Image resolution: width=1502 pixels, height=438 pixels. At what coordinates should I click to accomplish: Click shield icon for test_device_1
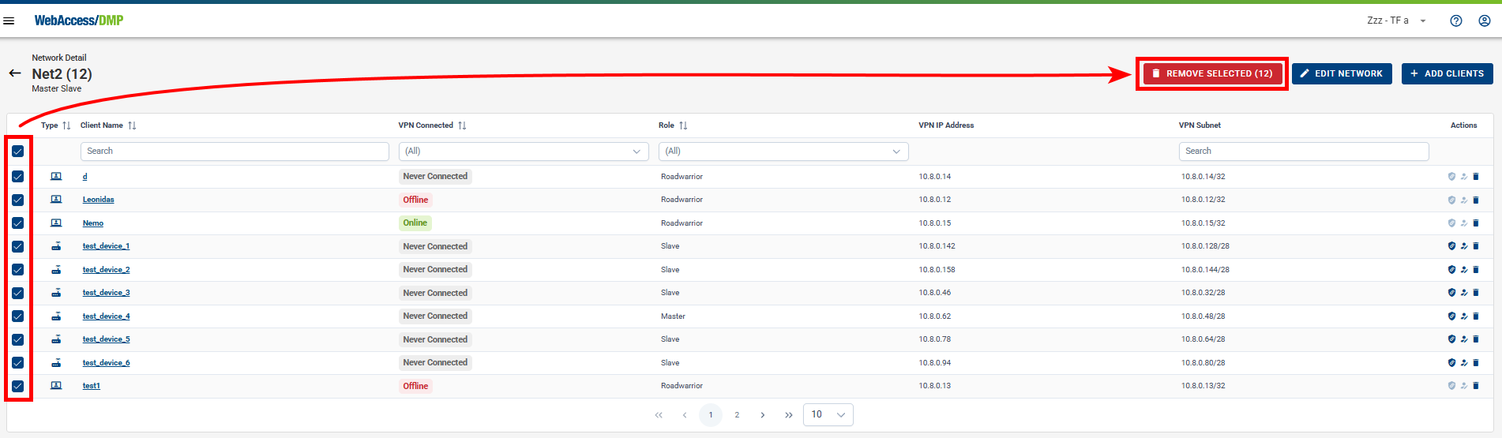click(x=1451, y=246)
